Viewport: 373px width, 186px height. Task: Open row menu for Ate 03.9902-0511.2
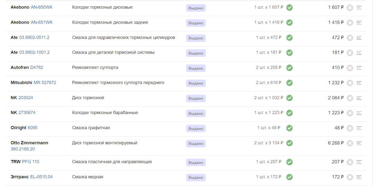tap(359, 38)
